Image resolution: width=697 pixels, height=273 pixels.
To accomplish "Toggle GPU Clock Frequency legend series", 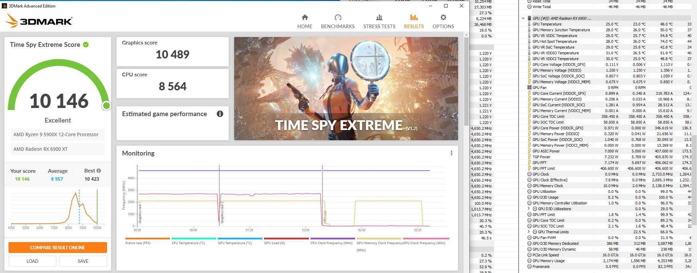I will (426, 241).
